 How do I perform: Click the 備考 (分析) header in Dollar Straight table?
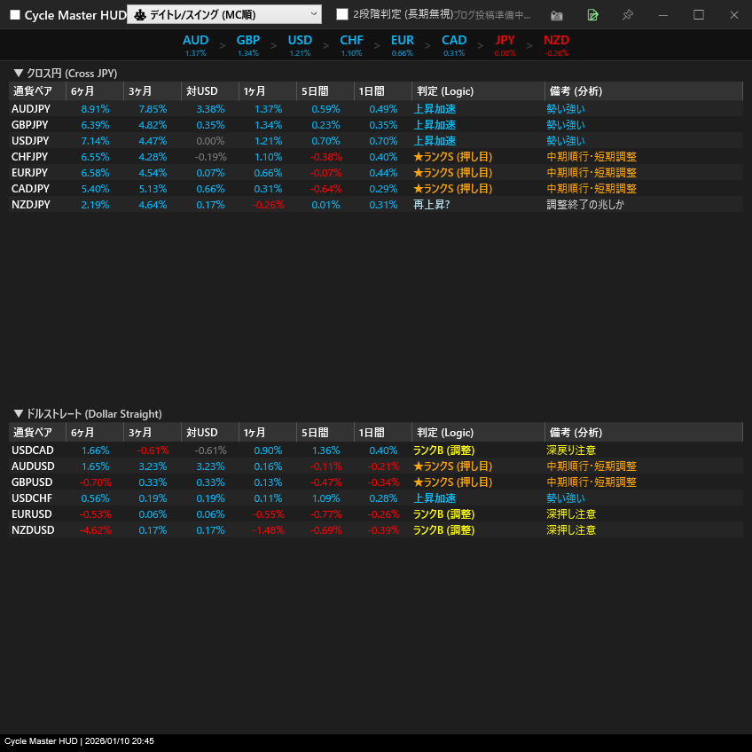pyautogui.click(x=576, y=433)
